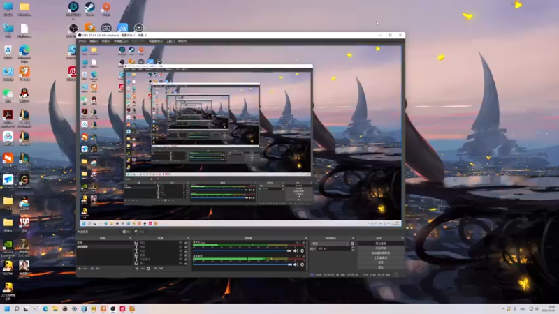559x314 pixels.
Task: Select the first scene in Scenes list
Action: coord(104,243)
